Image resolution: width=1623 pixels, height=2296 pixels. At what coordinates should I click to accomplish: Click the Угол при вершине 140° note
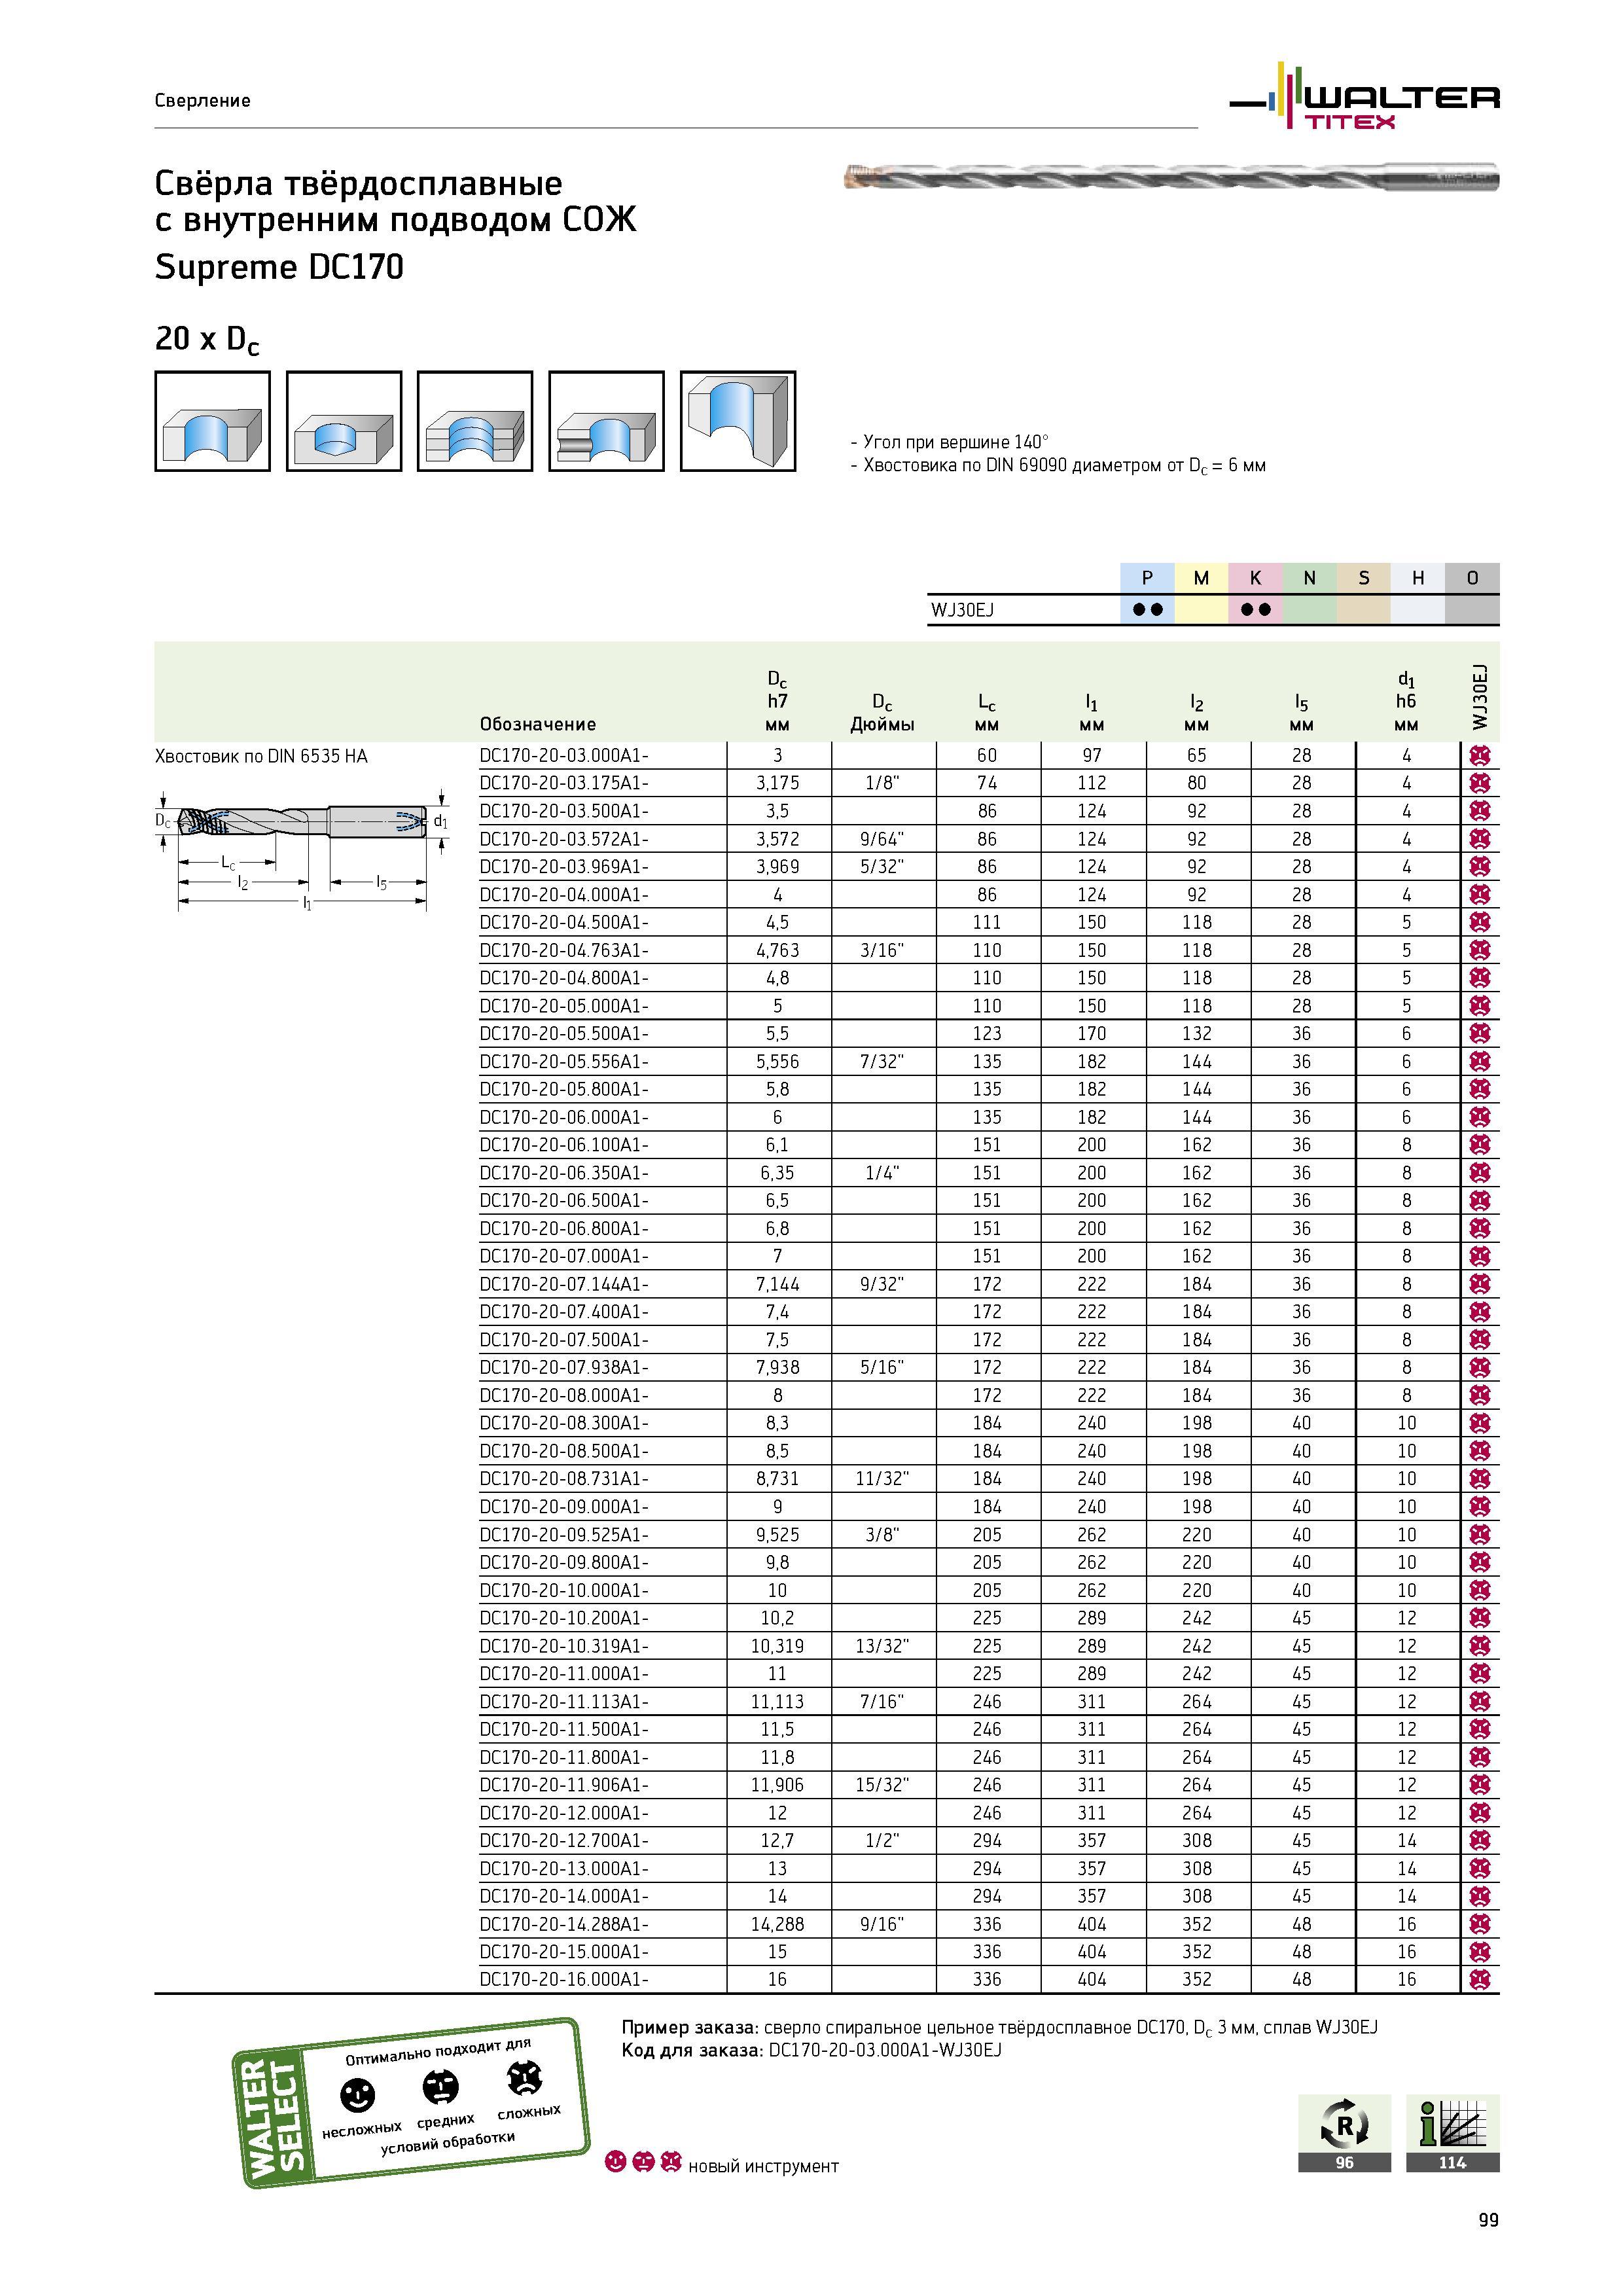point(949,442)
